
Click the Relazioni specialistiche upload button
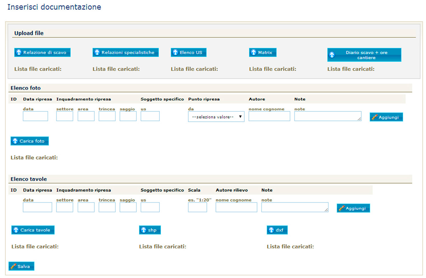(125, 53)
